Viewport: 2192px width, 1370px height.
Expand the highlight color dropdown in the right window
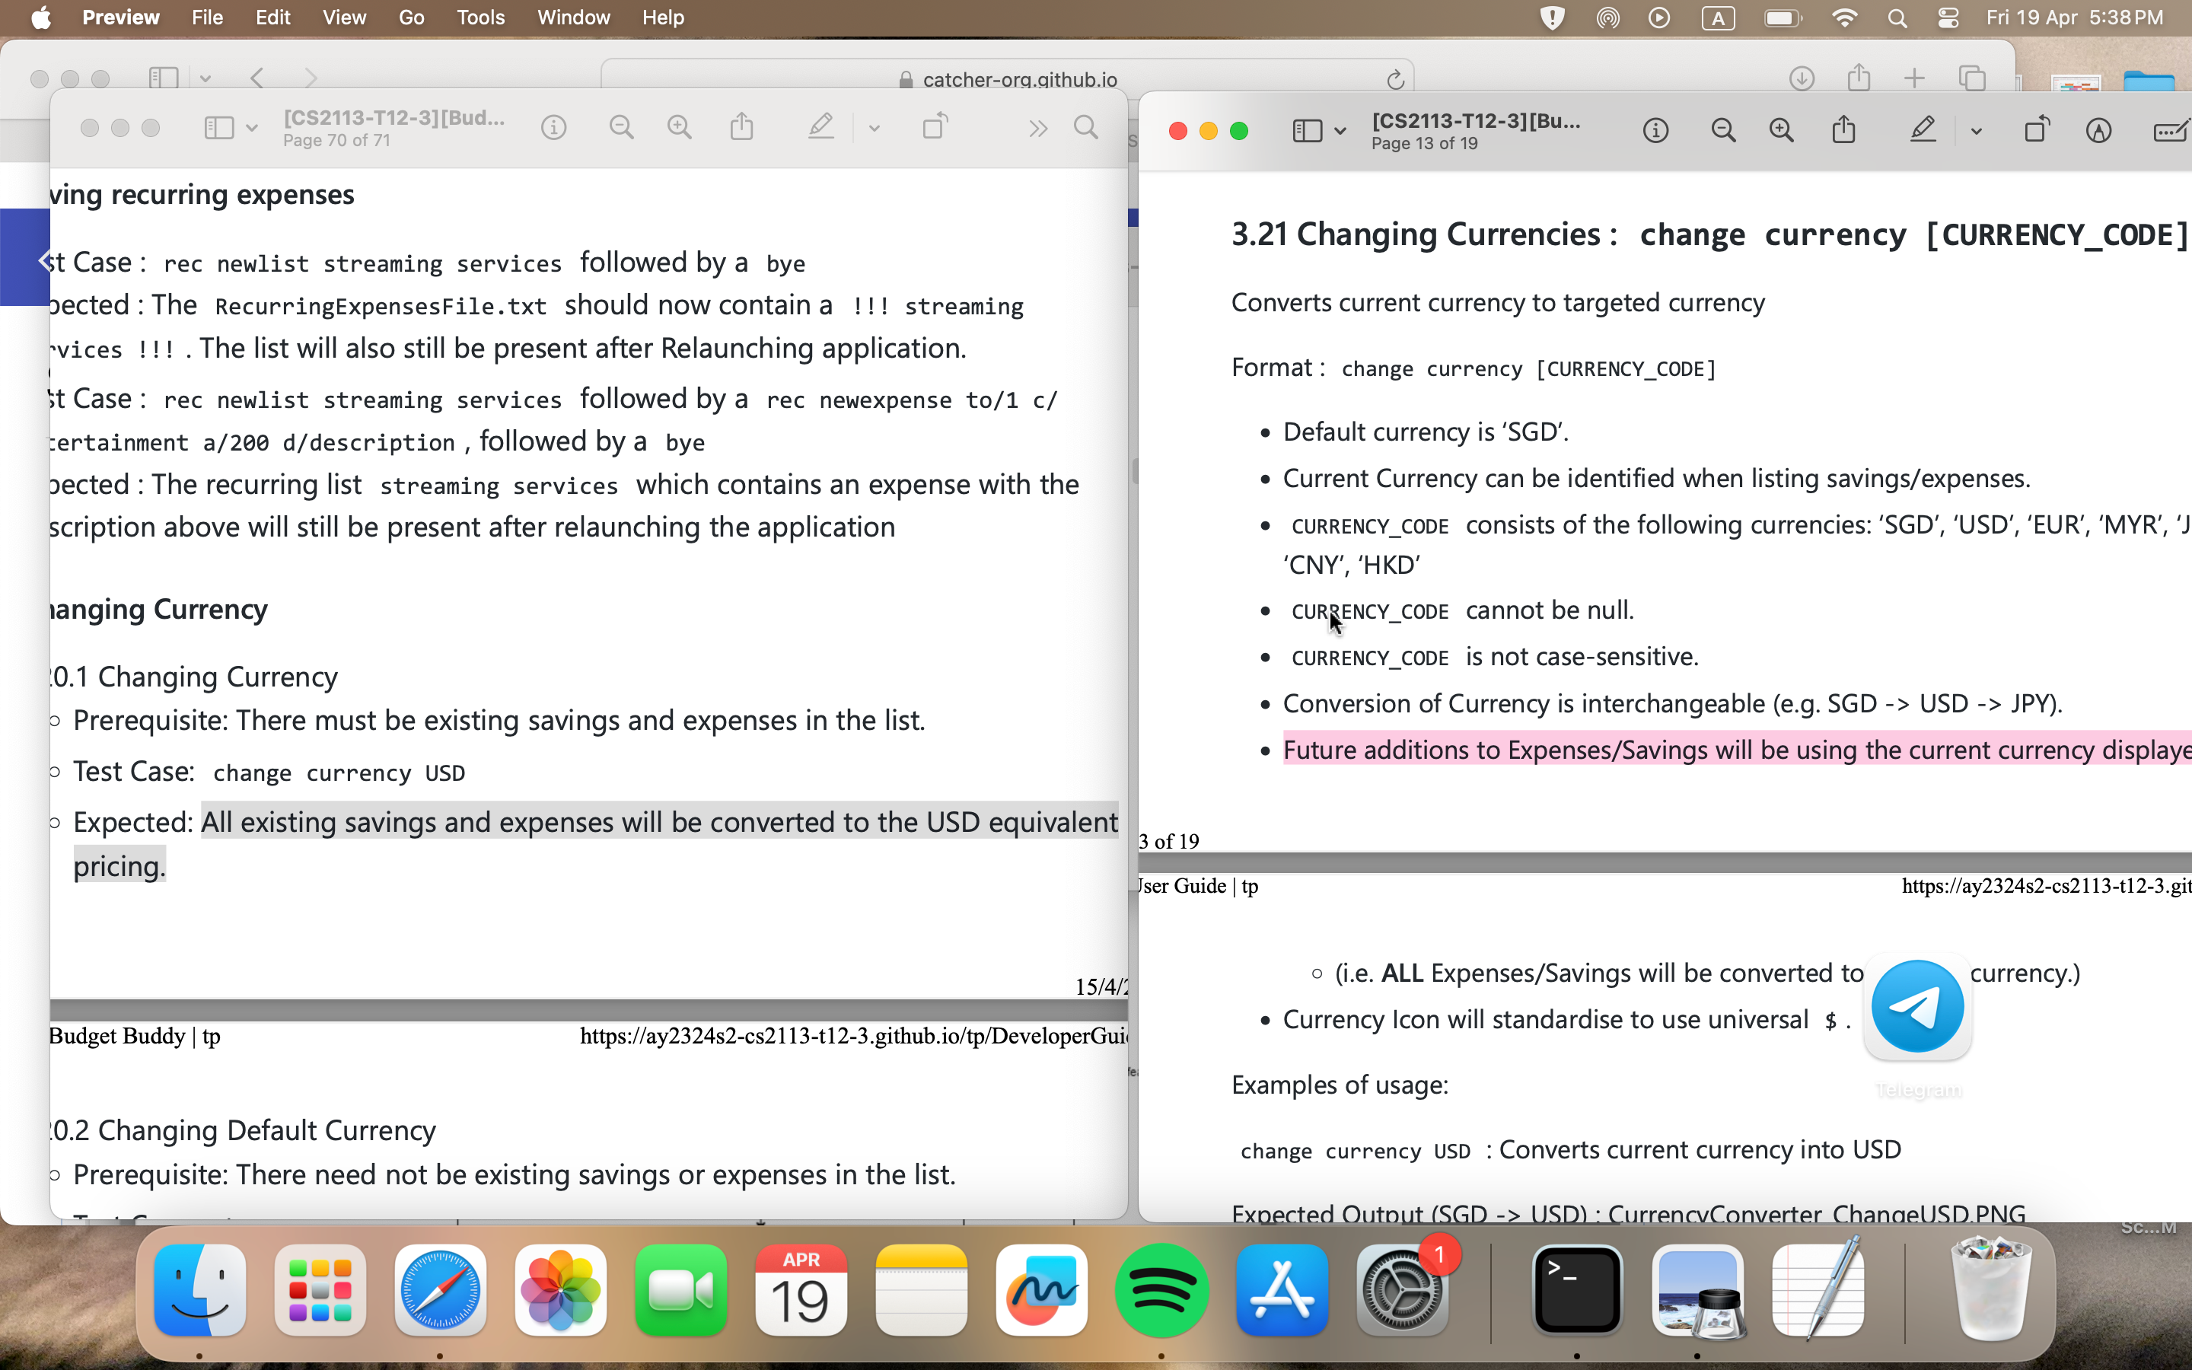coord(1976,132)
